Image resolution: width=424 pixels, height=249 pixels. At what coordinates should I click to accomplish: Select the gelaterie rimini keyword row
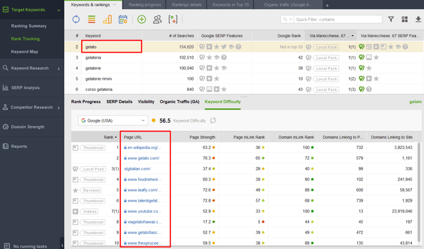tap(243, 79)
